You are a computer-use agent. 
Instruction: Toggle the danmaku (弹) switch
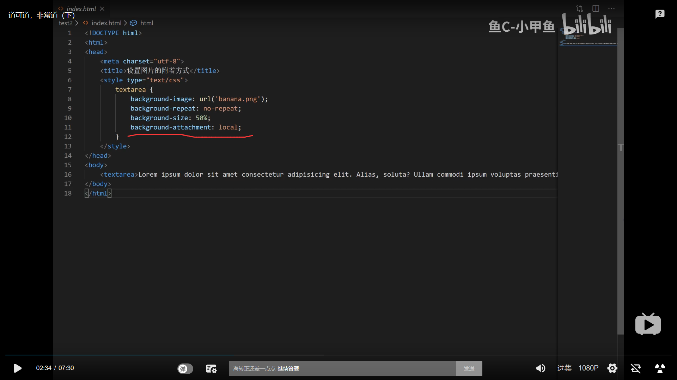(185, 368)
